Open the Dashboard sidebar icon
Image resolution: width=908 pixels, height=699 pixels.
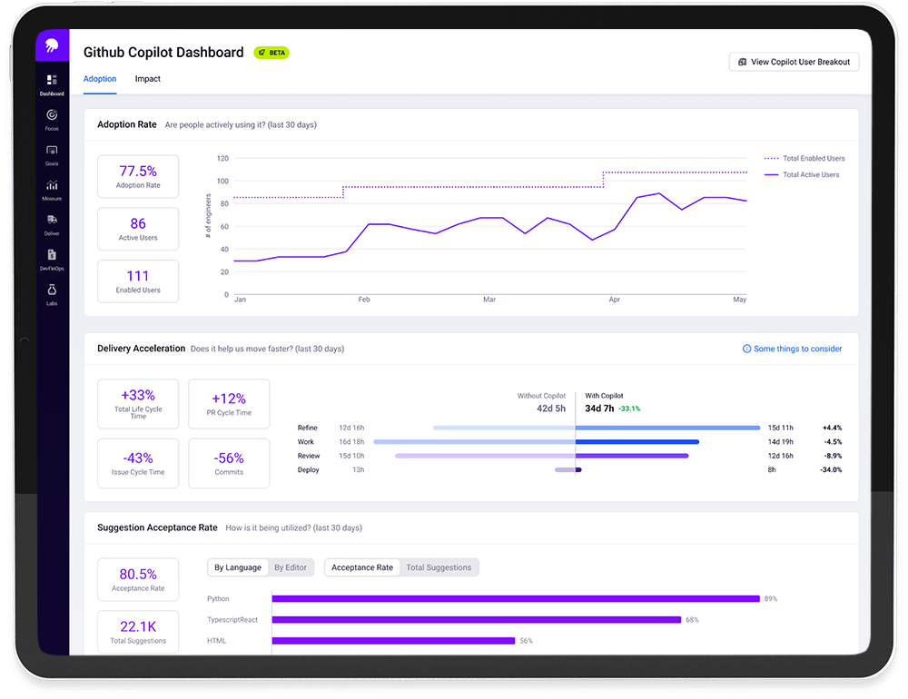click(52, 81)
